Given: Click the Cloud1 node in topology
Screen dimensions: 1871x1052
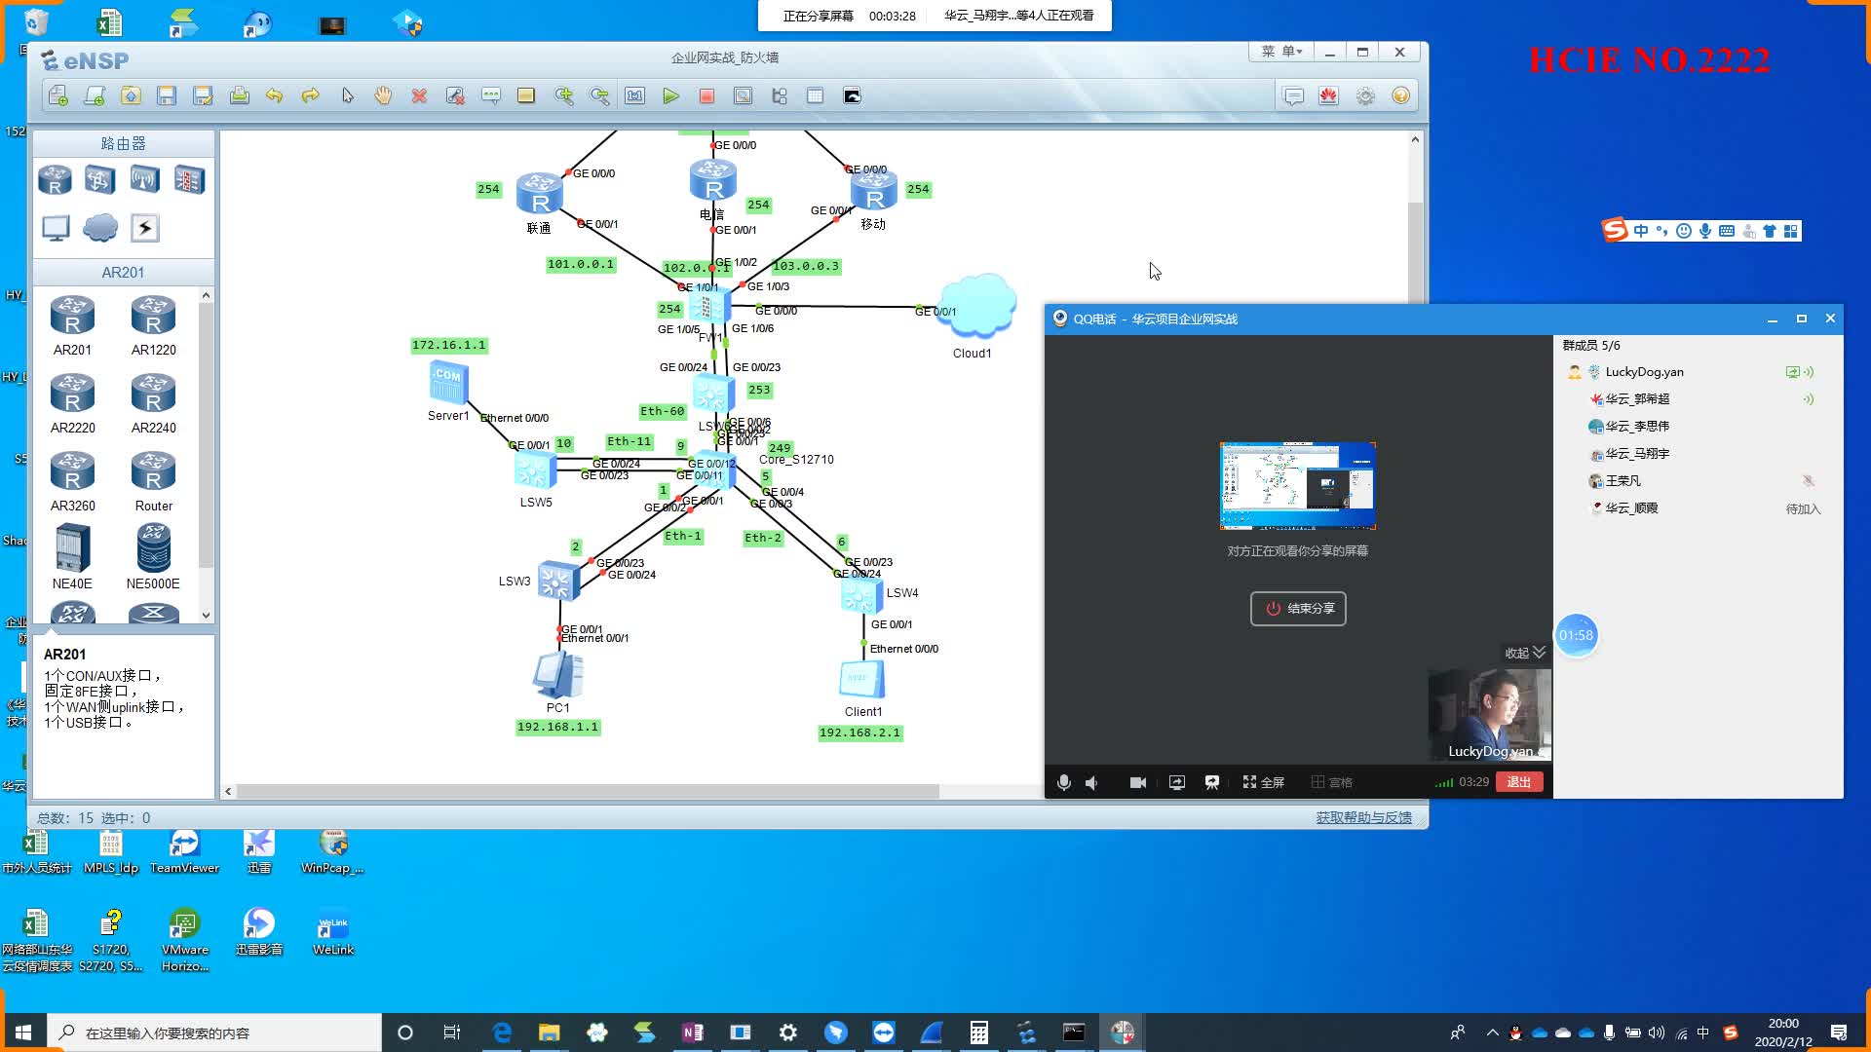Looking at the screenshot, I should pyautogui.click(x=977, y=305).
